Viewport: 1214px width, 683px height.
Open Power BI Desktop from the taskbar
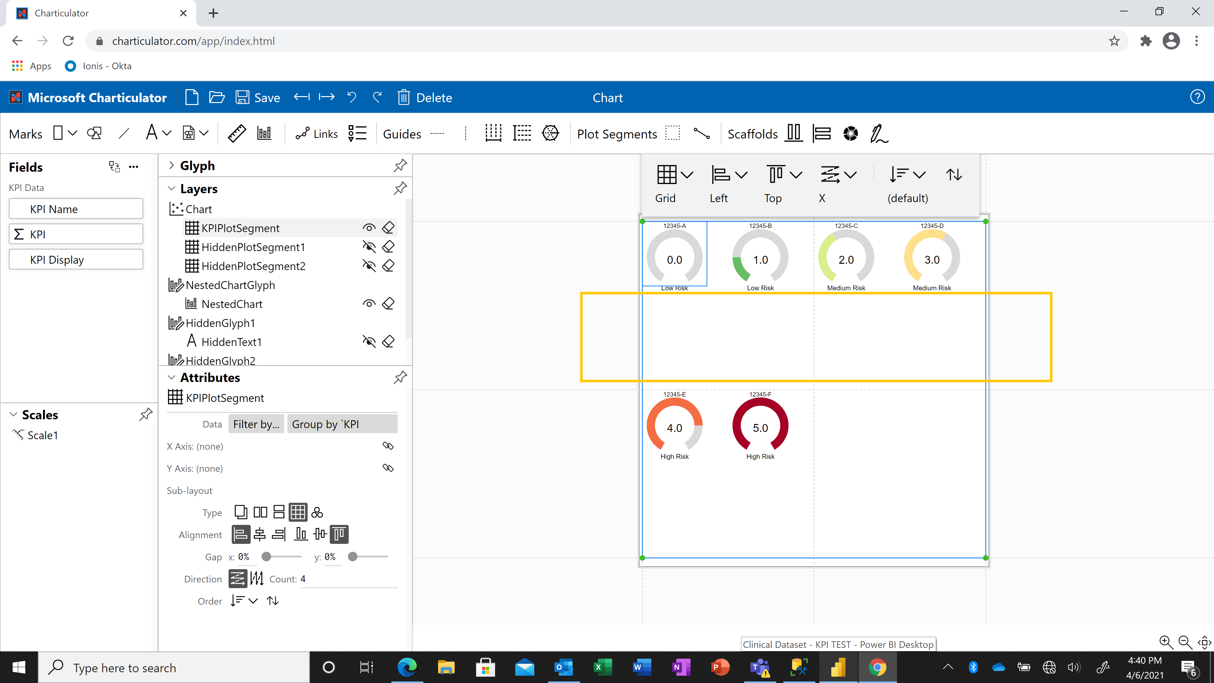click(x=838, y=668)
